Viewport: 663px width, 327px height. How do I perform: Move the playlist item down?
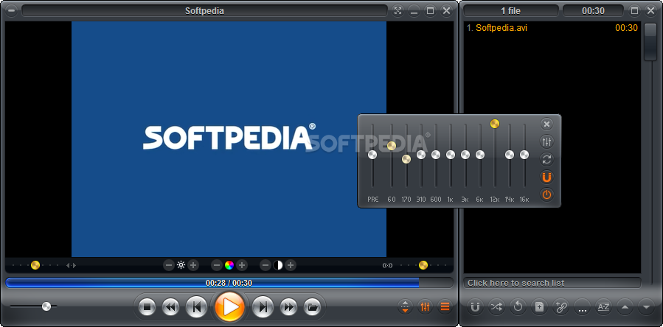(x=646, y=307)
